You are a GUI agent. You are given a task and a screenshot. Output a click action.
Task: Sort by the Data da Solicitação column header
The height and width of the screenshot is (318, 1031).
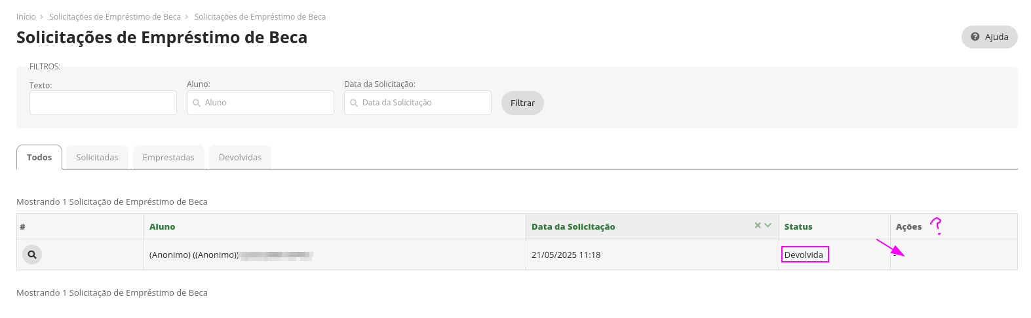tap(573, 226)
